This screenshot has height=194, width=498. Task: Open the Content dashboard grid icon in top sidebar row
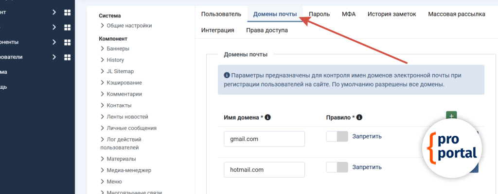tap(68, 13)
